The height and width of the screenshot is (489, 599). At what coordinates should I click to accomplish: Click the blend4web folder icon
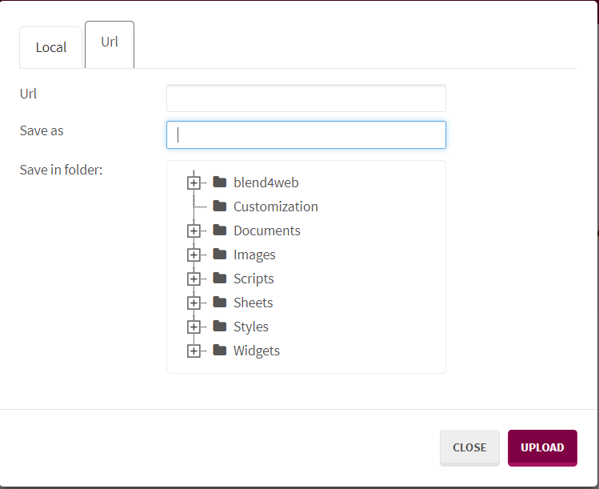(219, 182)
